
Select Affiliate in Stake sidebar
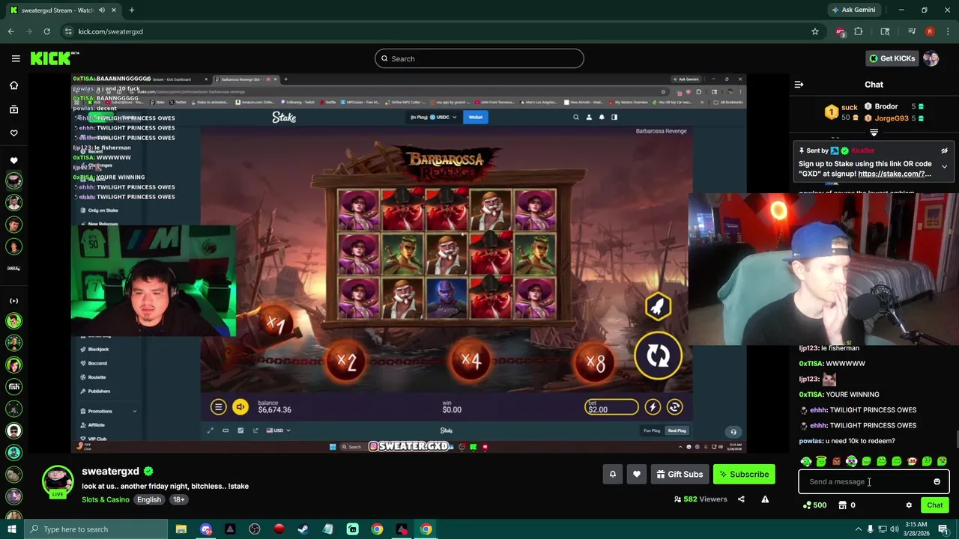(x=96, y=424)
